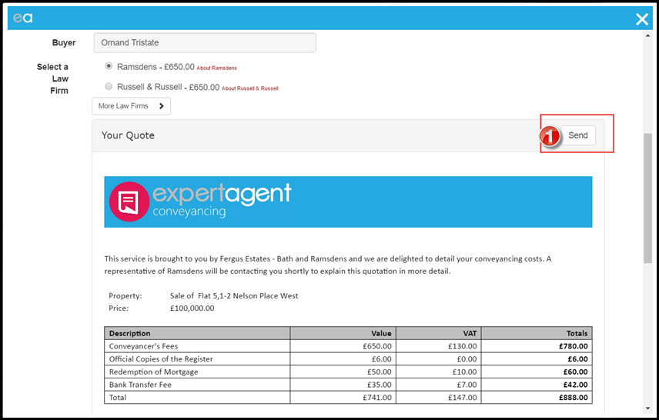Send the quote
The image size is (659, 420).
(578, 135)
